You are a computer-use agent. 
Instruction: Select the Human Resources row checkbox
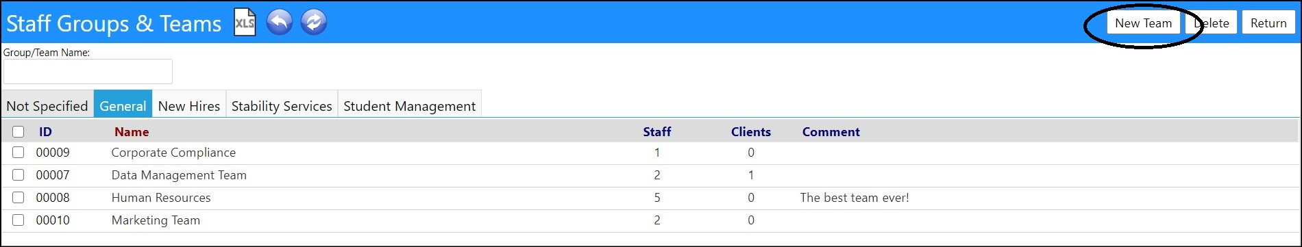coord(19,198)
